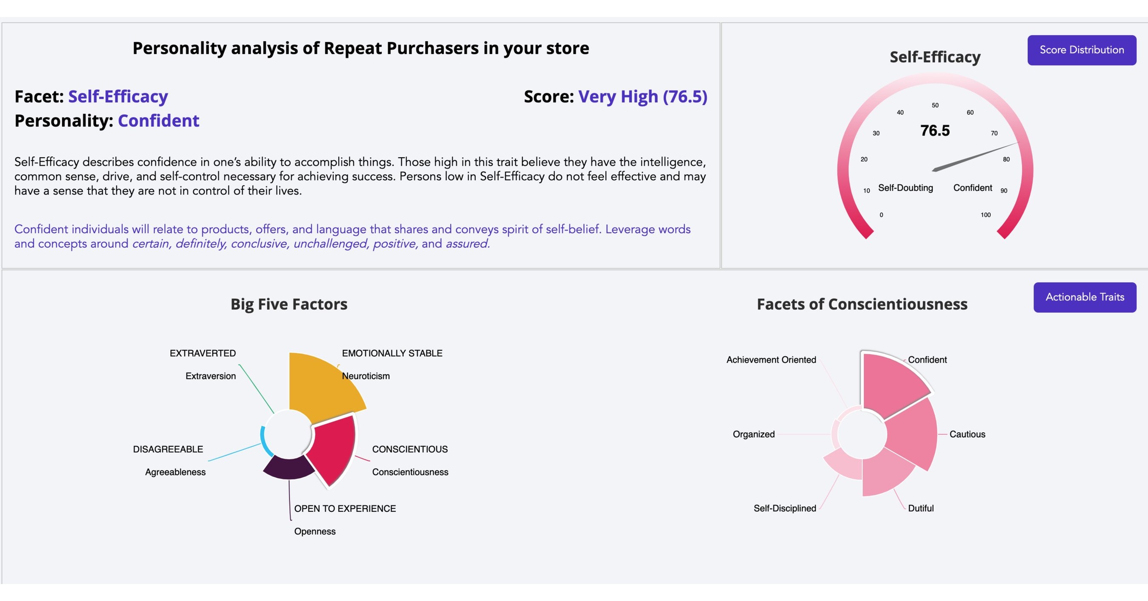1148x601 pixels.
Task: Click the 76.5 score value on gauge
Action: coord(935,131)
